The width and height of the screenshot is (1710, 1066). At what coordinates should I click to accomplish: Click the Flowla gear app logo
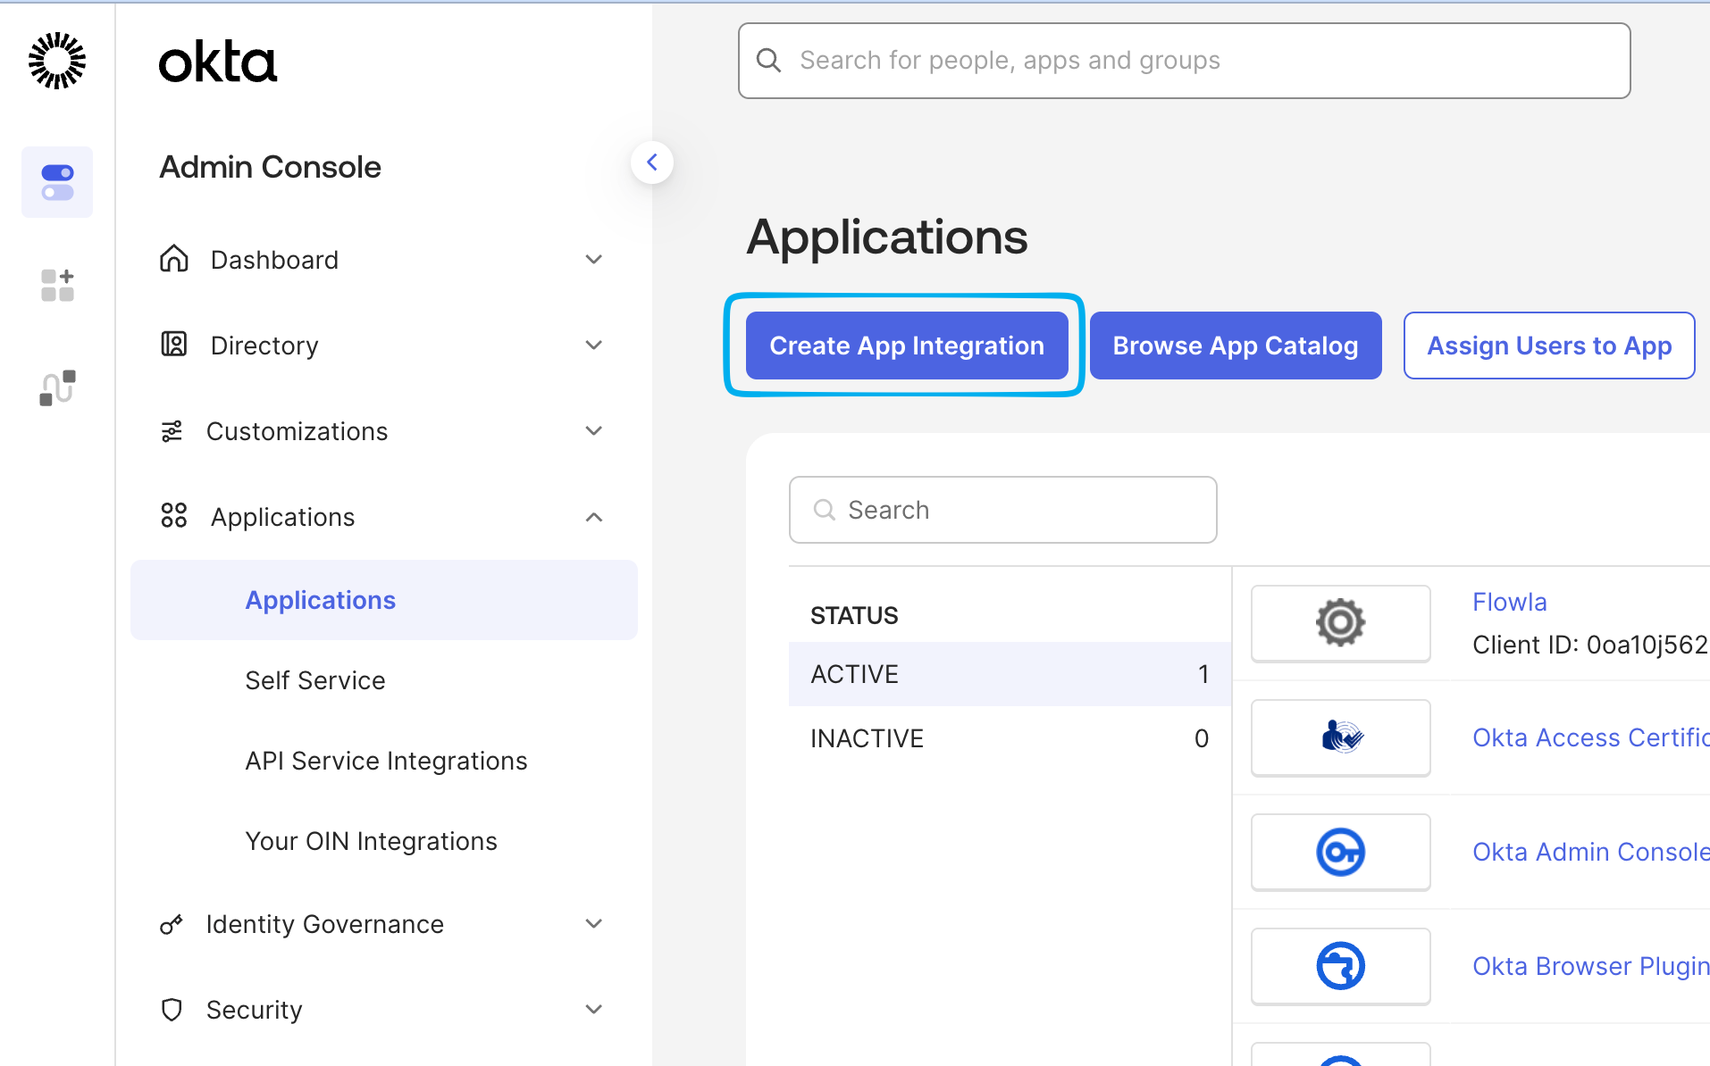[1341, 623]
